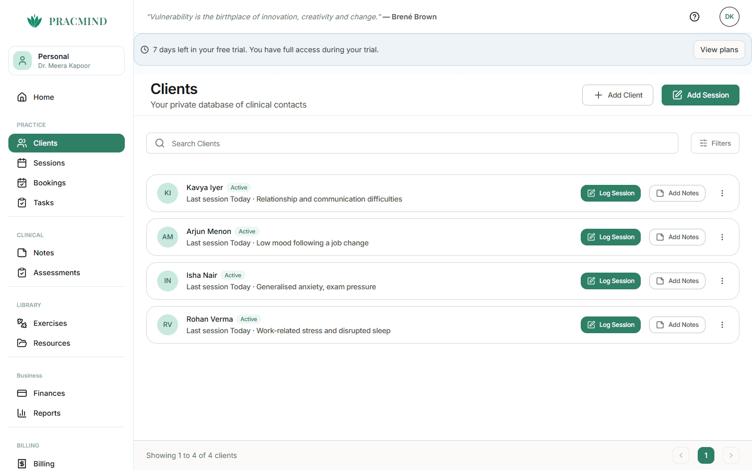Viewport: 752px width, 470px height.
Task: Open the DK user avatar menu
Action: 730,17
